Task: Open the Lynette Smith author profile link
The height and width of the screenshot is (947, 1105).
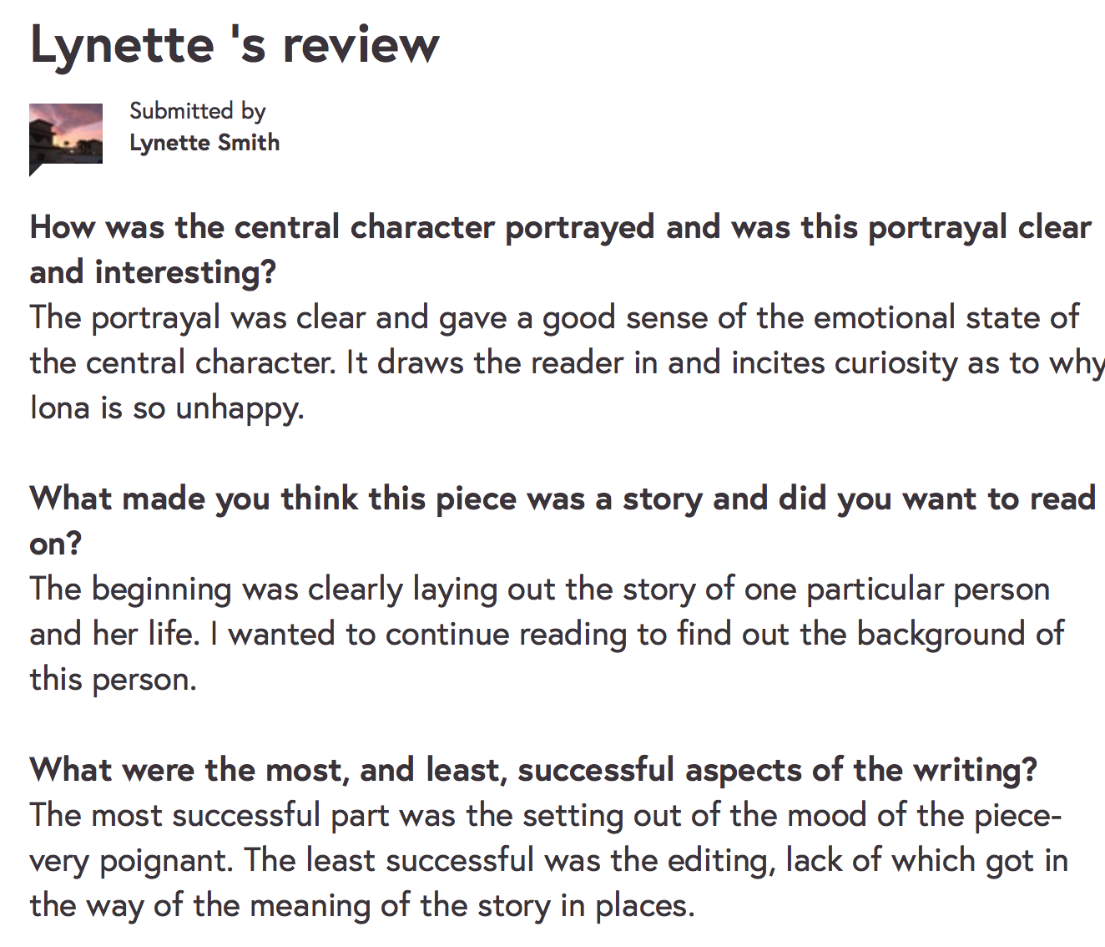Action: tap(204, 143)
